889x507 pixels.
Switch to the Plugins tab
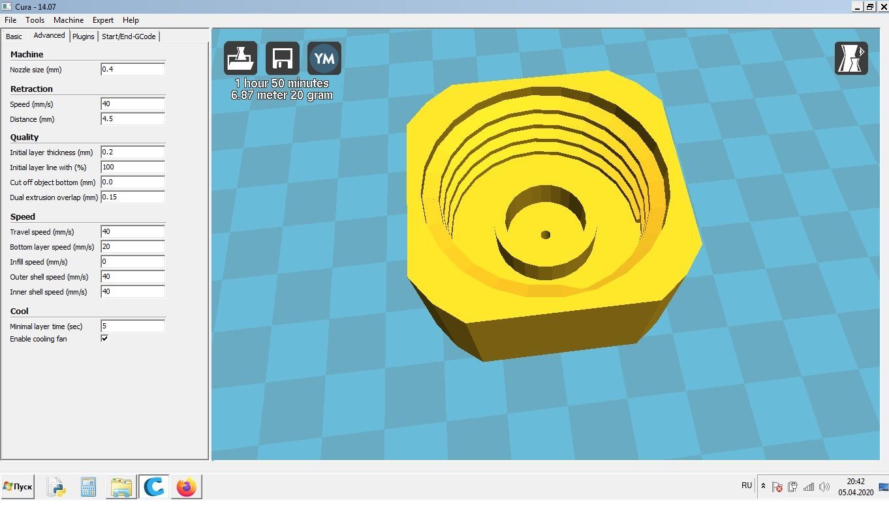click(84, 36)
